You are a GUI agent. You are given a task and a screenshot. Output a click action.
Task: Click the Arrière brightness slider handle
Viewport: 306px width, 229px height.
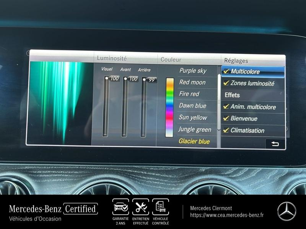[x=144, y=79]
